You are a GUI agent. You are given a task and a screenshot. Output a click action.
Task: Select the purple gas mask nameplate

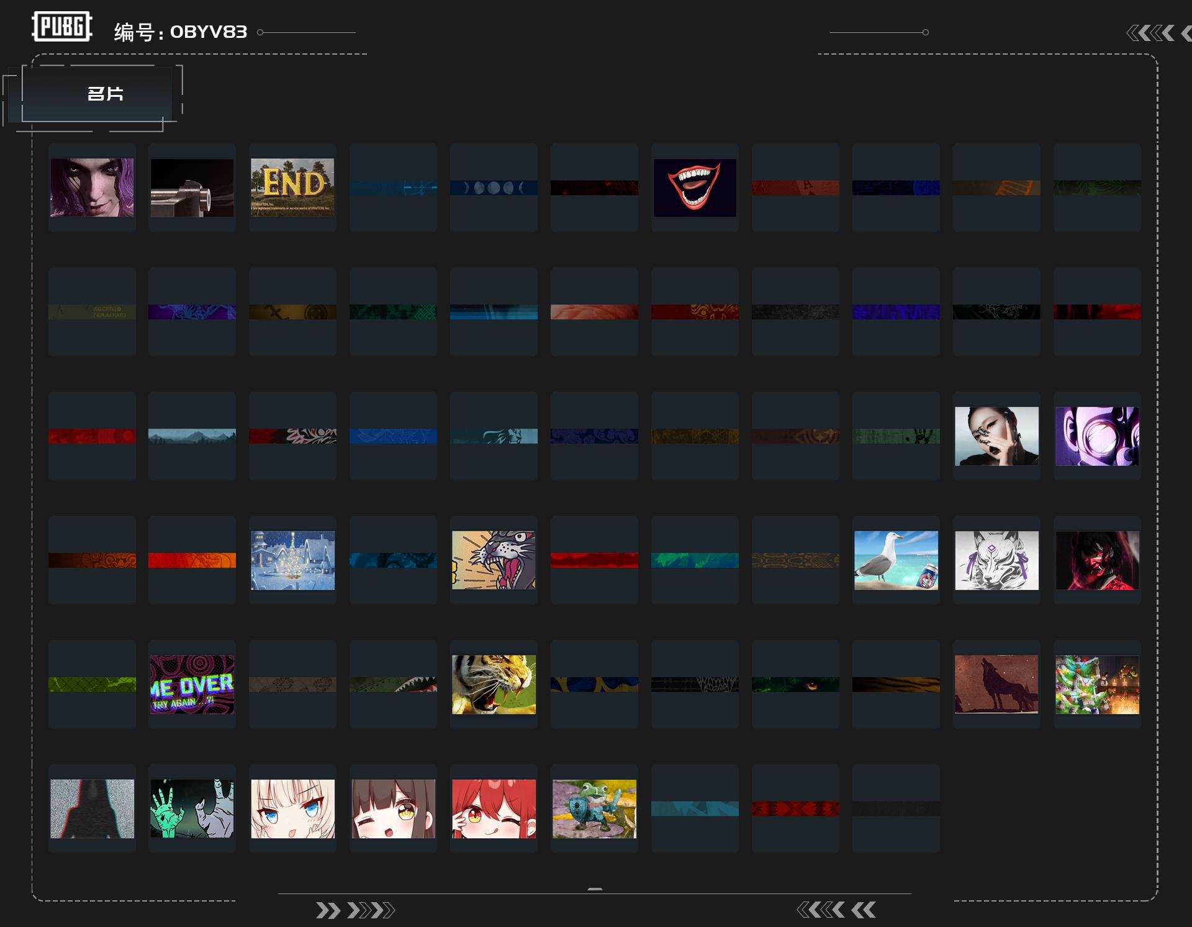[1097, 436]
